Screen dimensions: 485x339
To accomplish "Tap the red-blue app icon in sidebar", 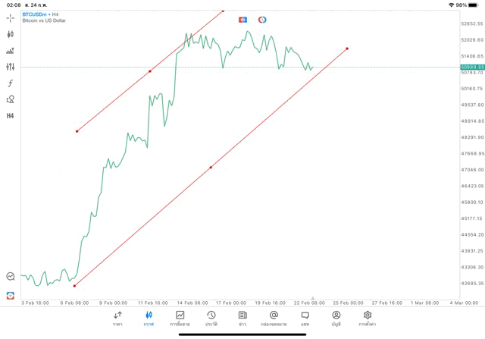I will [11, 295].
